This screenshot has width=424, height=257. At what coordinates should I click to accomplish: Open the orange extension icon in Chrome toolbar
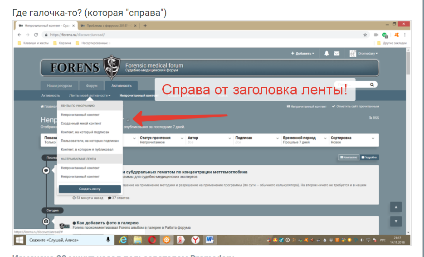pyautogui.click(x=396, y=35)
